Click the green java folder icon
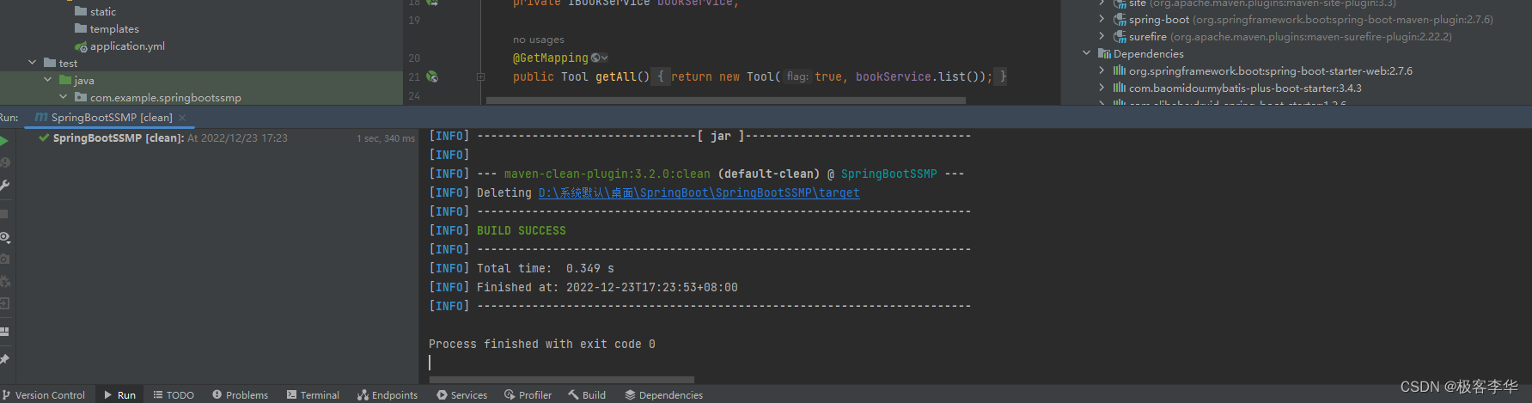The height and width of the screenshot is (403, 1532). 65,80
